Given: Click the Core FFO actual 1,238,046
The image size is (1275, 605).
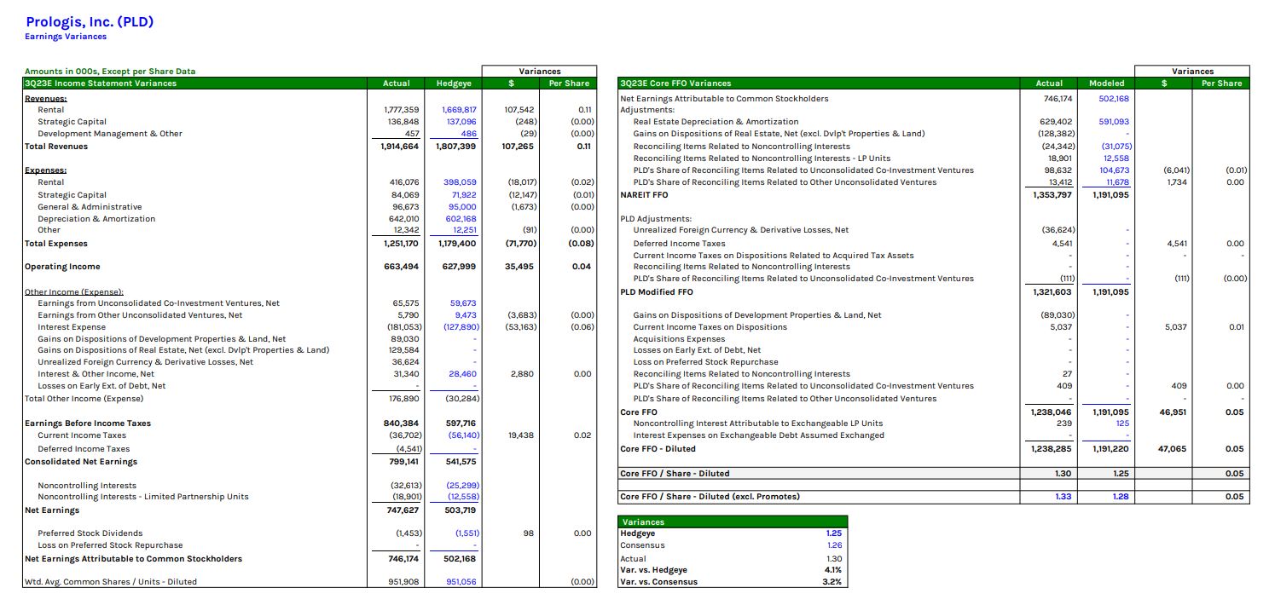Looking at the screenshot, I should (1052, 412).
